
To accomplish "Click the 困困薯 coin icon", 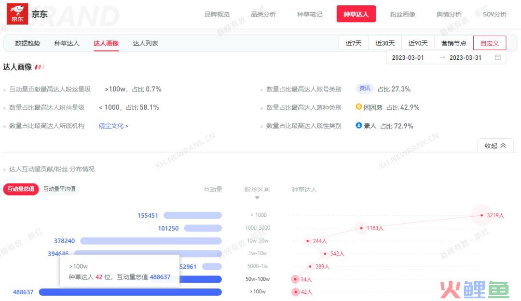I will pyautogui.click(x=358, y=106).
